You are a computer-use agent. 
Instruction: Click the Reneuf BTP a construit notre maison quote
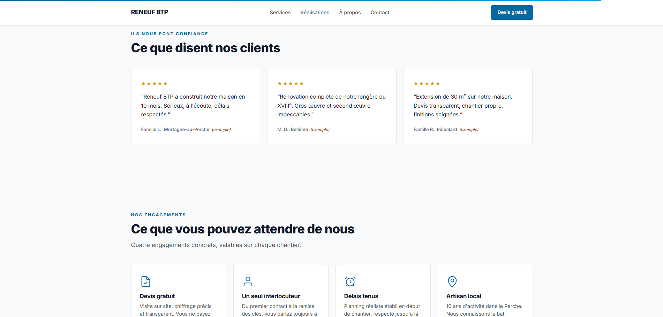[193, 106]
